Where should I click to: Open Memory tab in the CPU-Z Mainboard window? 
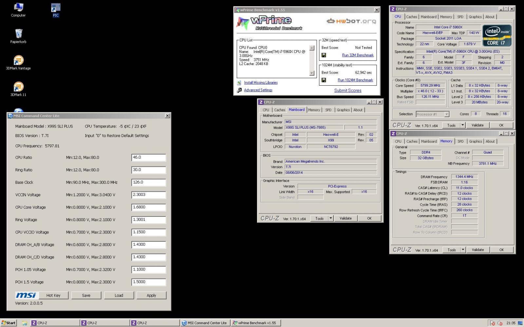pyautogui.click(x=314, y=110)
